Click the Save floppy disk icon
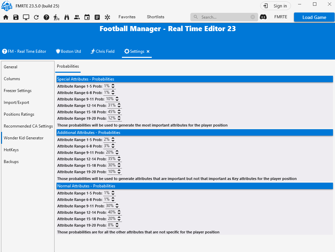 [16, 17]
